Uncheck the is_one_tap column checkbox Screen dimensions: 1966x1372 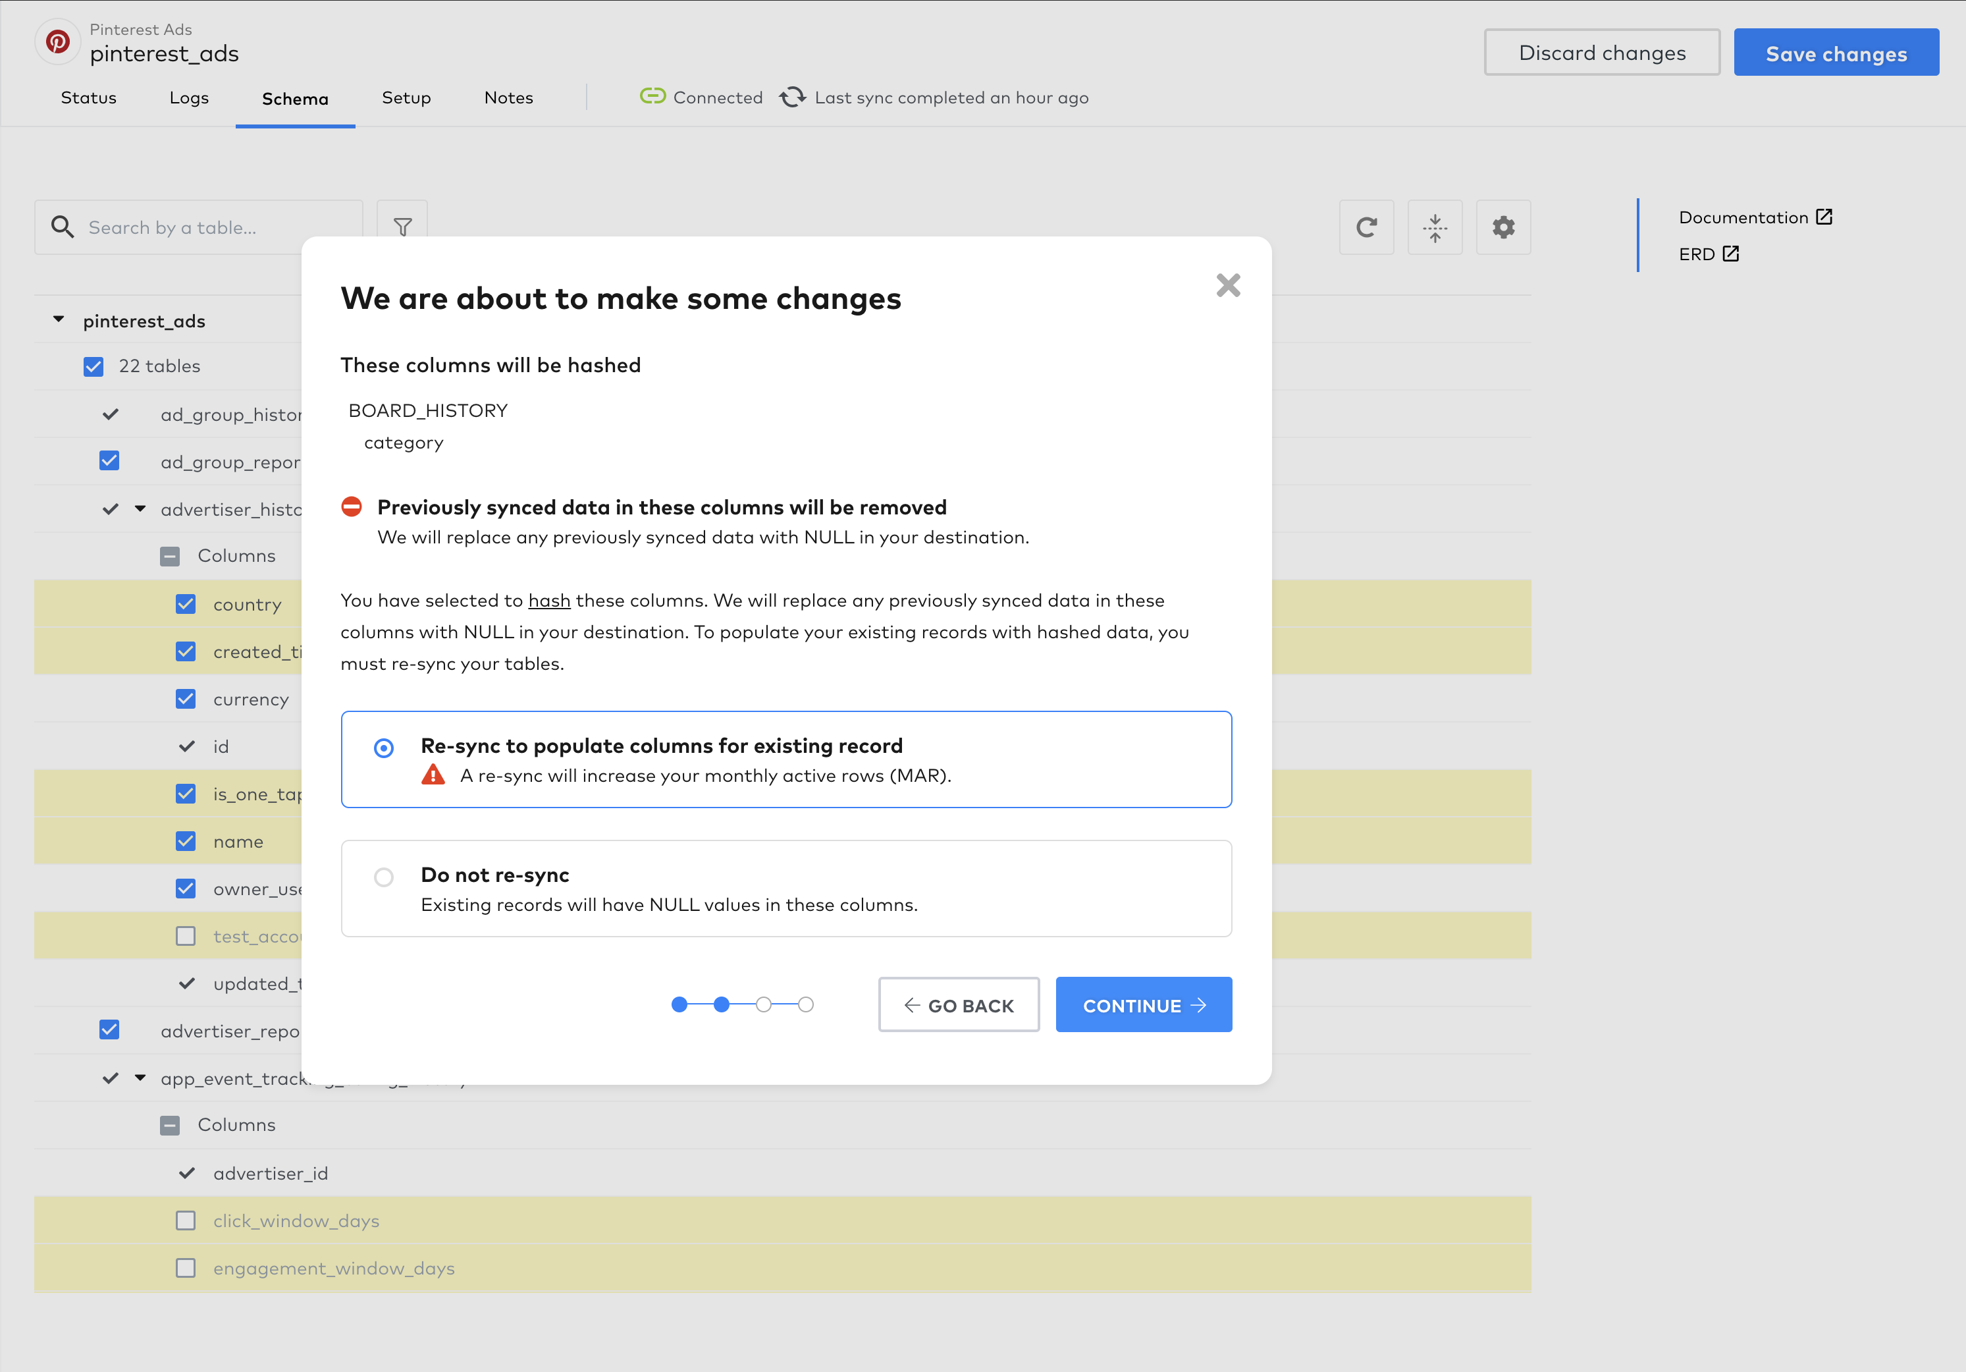186,793
